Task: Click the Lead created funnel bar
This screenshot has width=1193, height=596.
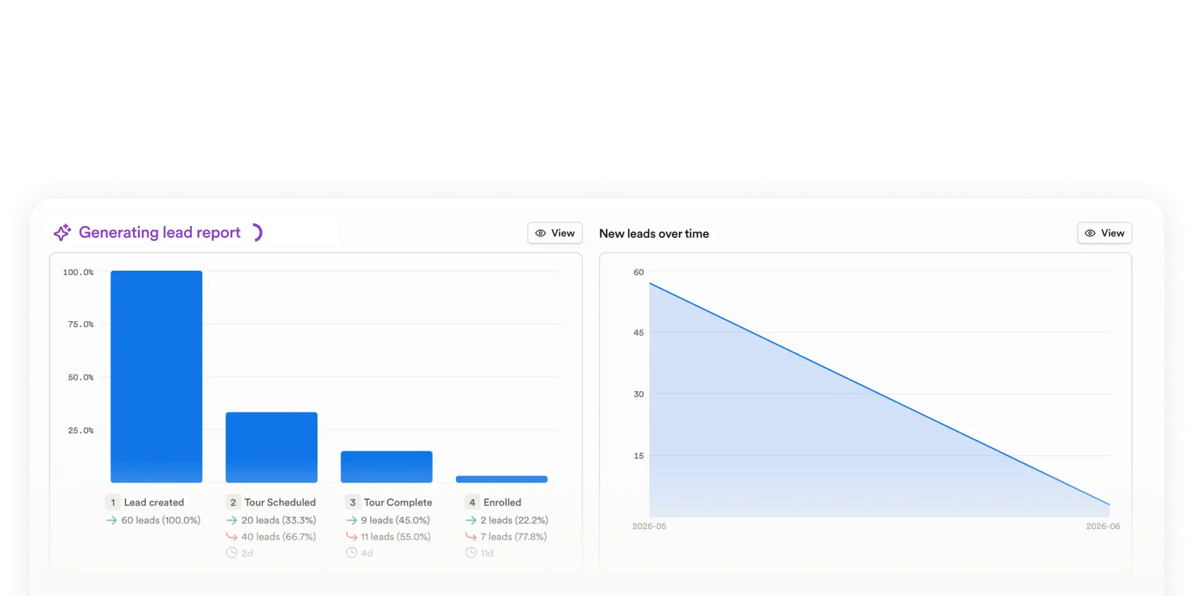Action: [x=157, y=376]
